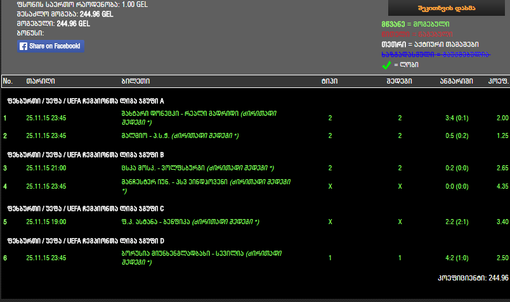Click the score '0:5 (0:2)'
Viewport: 510px width, 302px height.
point(457,135)
